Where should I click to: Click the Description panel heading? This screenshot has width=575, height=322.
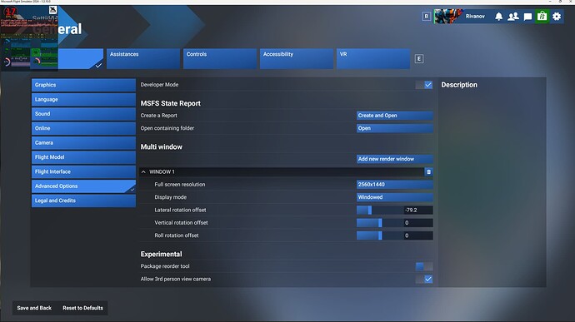click(459, 85)
